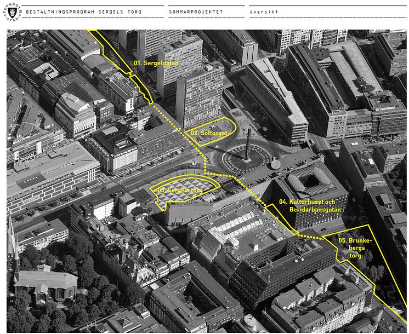
Task: Select the översikt header label
Action: pos(264,11)
